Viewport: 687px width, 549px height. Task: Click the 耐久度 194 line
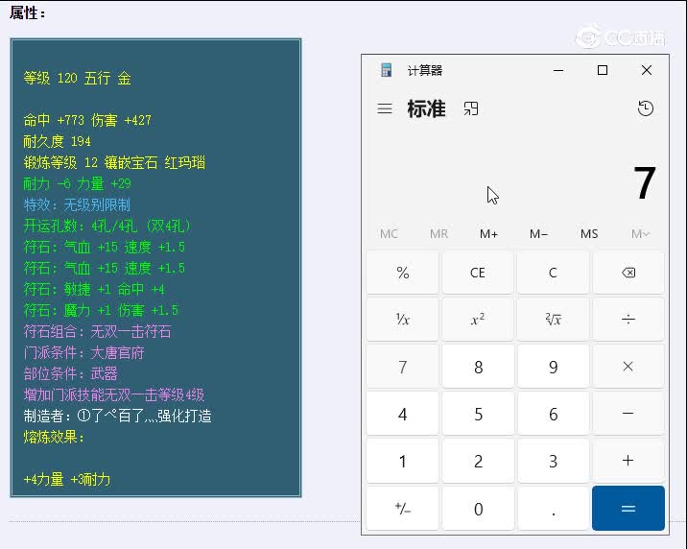pyautogui.click(x=58, y=141)
